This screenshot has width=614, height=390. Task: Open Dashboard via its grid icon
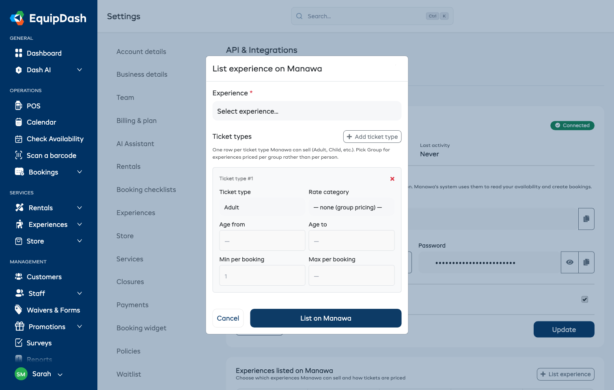[19, 53]
